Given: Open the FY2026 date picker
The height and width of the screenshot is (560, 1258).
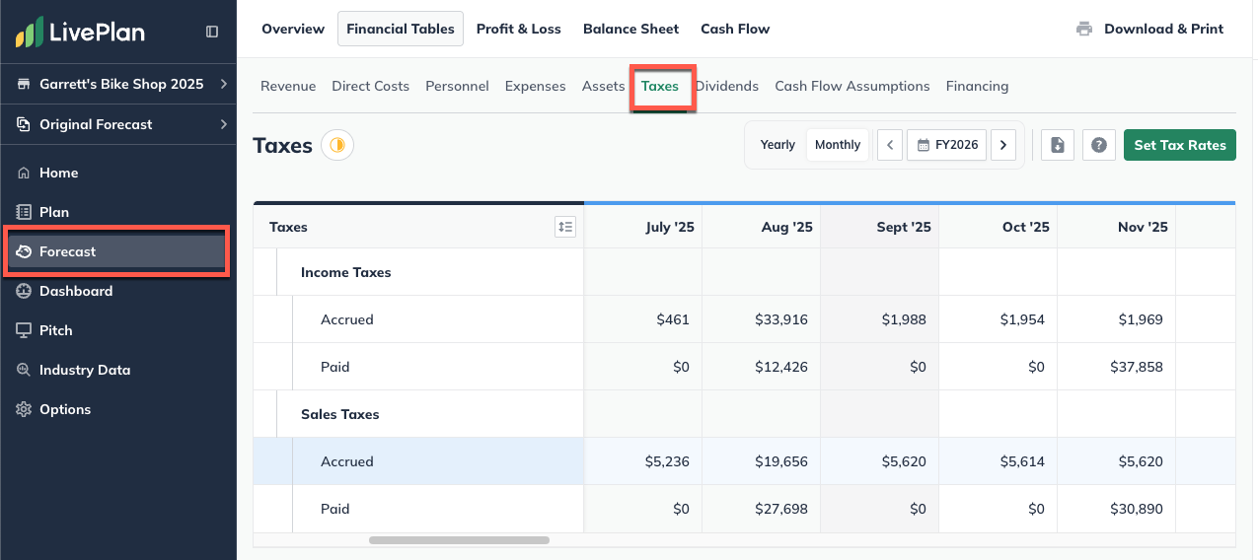Looking at the screenshot, I should pyautogui.click(x=947, y=145).
